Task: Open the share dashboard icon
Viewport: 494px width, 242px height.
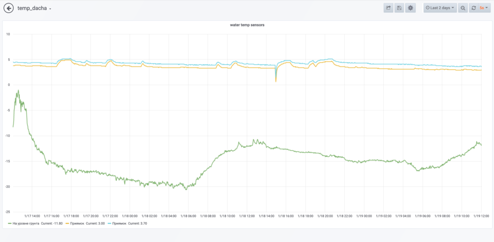Action: click(x=388, y=8)
